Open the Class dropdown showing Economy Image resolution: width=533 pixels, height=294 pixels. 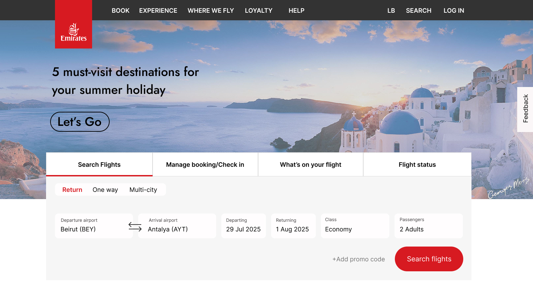tap(355, 226)
